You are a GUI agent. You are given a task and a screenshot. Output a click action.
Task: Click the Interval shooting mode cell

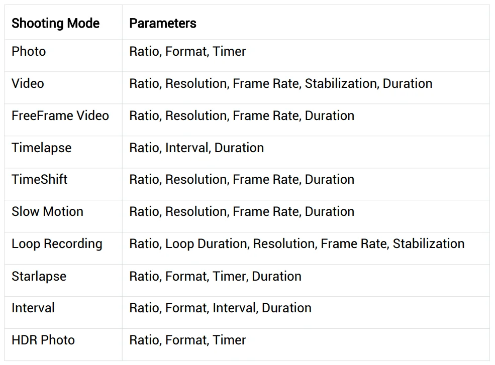[33, 308]
